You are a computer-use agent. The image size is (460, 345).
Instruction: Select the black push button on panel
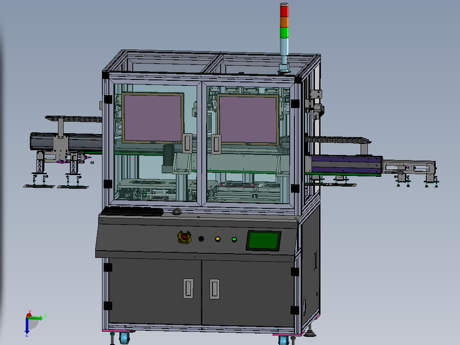pos(201,239)
